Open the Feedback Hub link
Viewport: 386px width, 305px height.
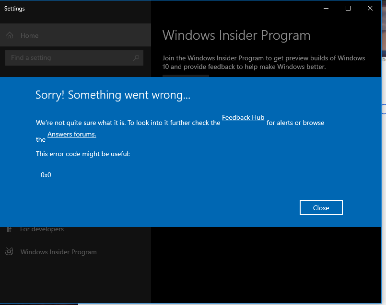tap(243, 117)
